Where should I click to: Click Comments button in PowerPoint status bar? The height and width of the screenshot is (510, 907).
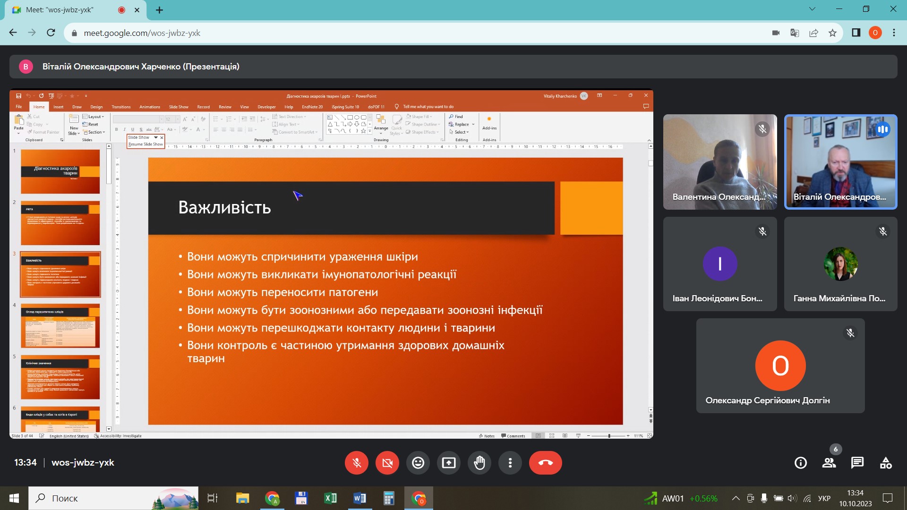click(513, 436)
